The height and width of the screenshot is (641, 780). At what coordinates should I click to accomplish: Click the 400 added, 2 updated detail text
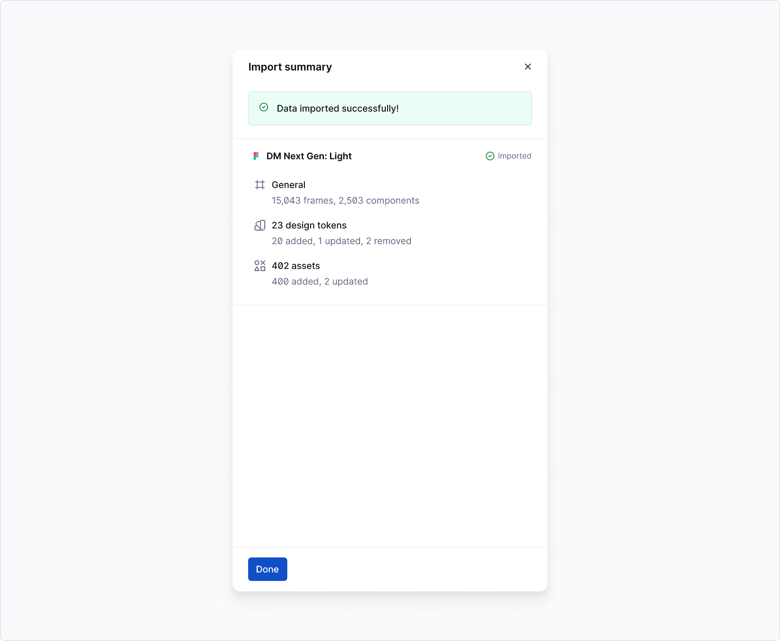tap(320, 281)
